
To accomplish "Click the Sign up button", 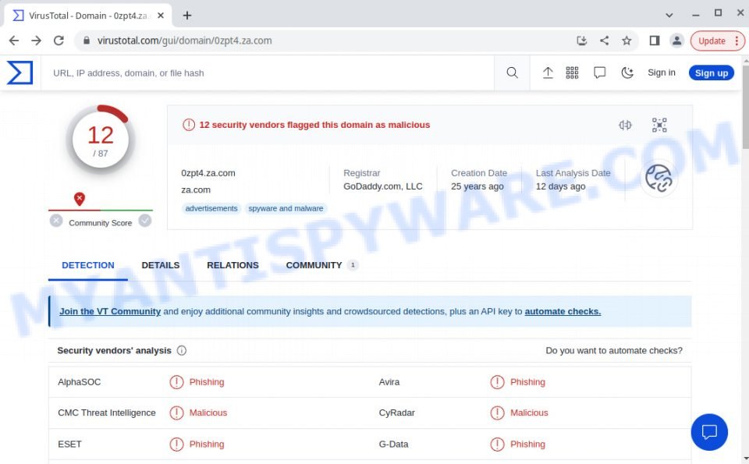I will click(x=711, y=73).
